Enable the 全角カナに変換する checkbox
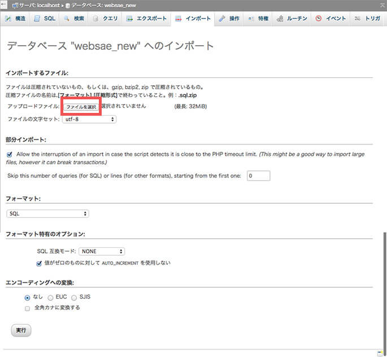Viewport: 387px width, 363px height. (27, 308)
